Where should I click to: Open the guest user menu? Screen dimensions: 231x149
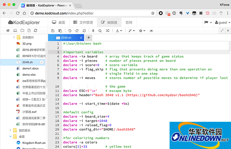click(x=222, y=22)
